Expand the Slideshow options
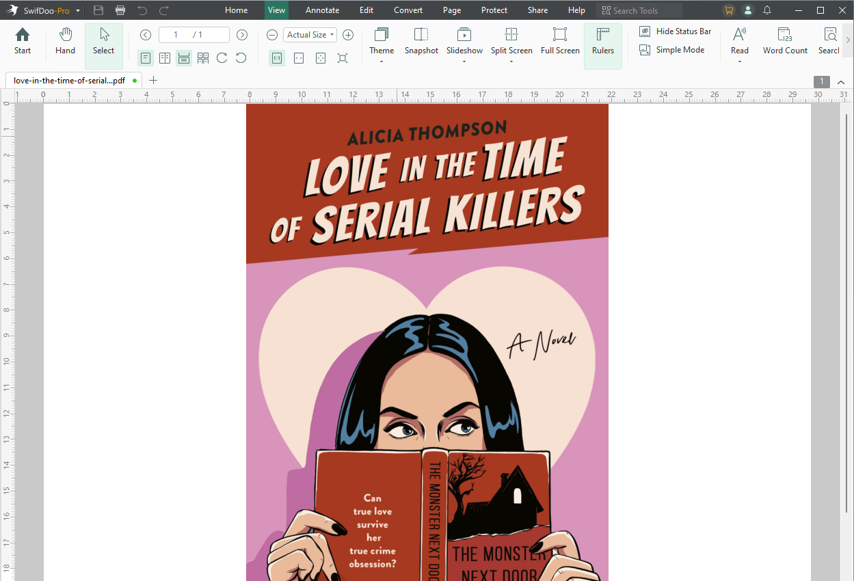The height and width of the screenshot is (581, 854). [x=464, y=62]
